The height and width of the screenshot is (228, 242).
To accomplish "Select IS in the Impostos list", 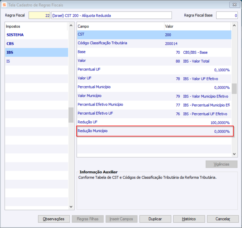I will coord(37,61).
